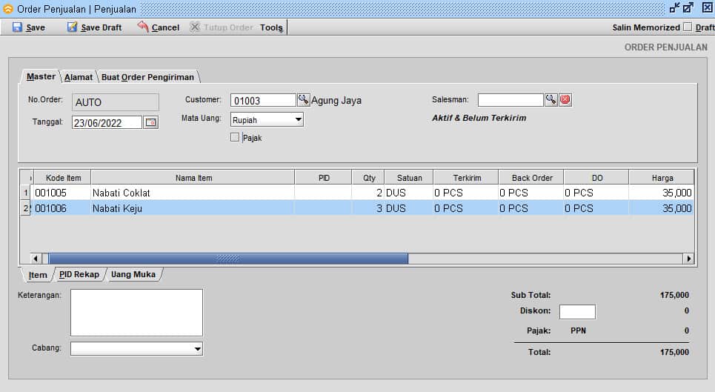Click the Back Order column header

(532, 177)
